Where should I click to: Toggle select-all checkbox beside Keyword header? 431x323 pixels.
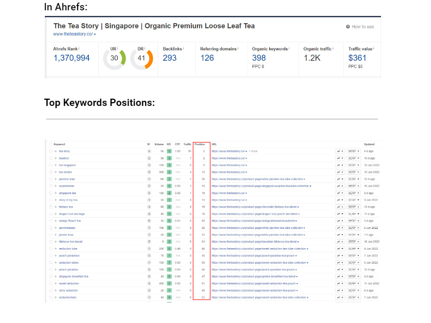click(50, 144)
